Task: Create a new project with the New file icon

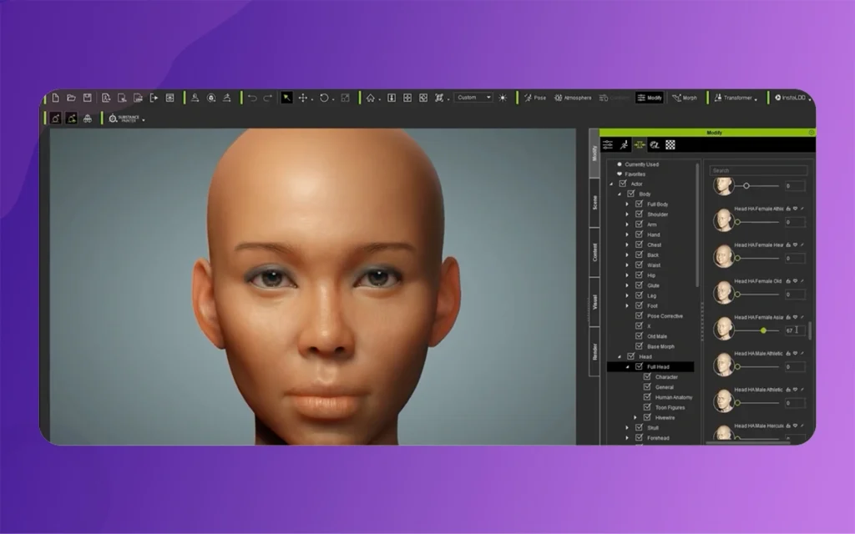Action: point(56,98)
